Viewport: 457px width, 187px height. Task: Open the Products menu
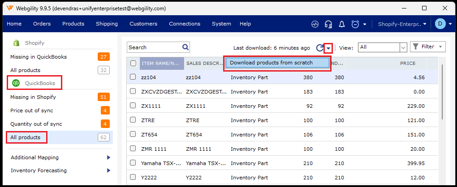pos(73,24)
